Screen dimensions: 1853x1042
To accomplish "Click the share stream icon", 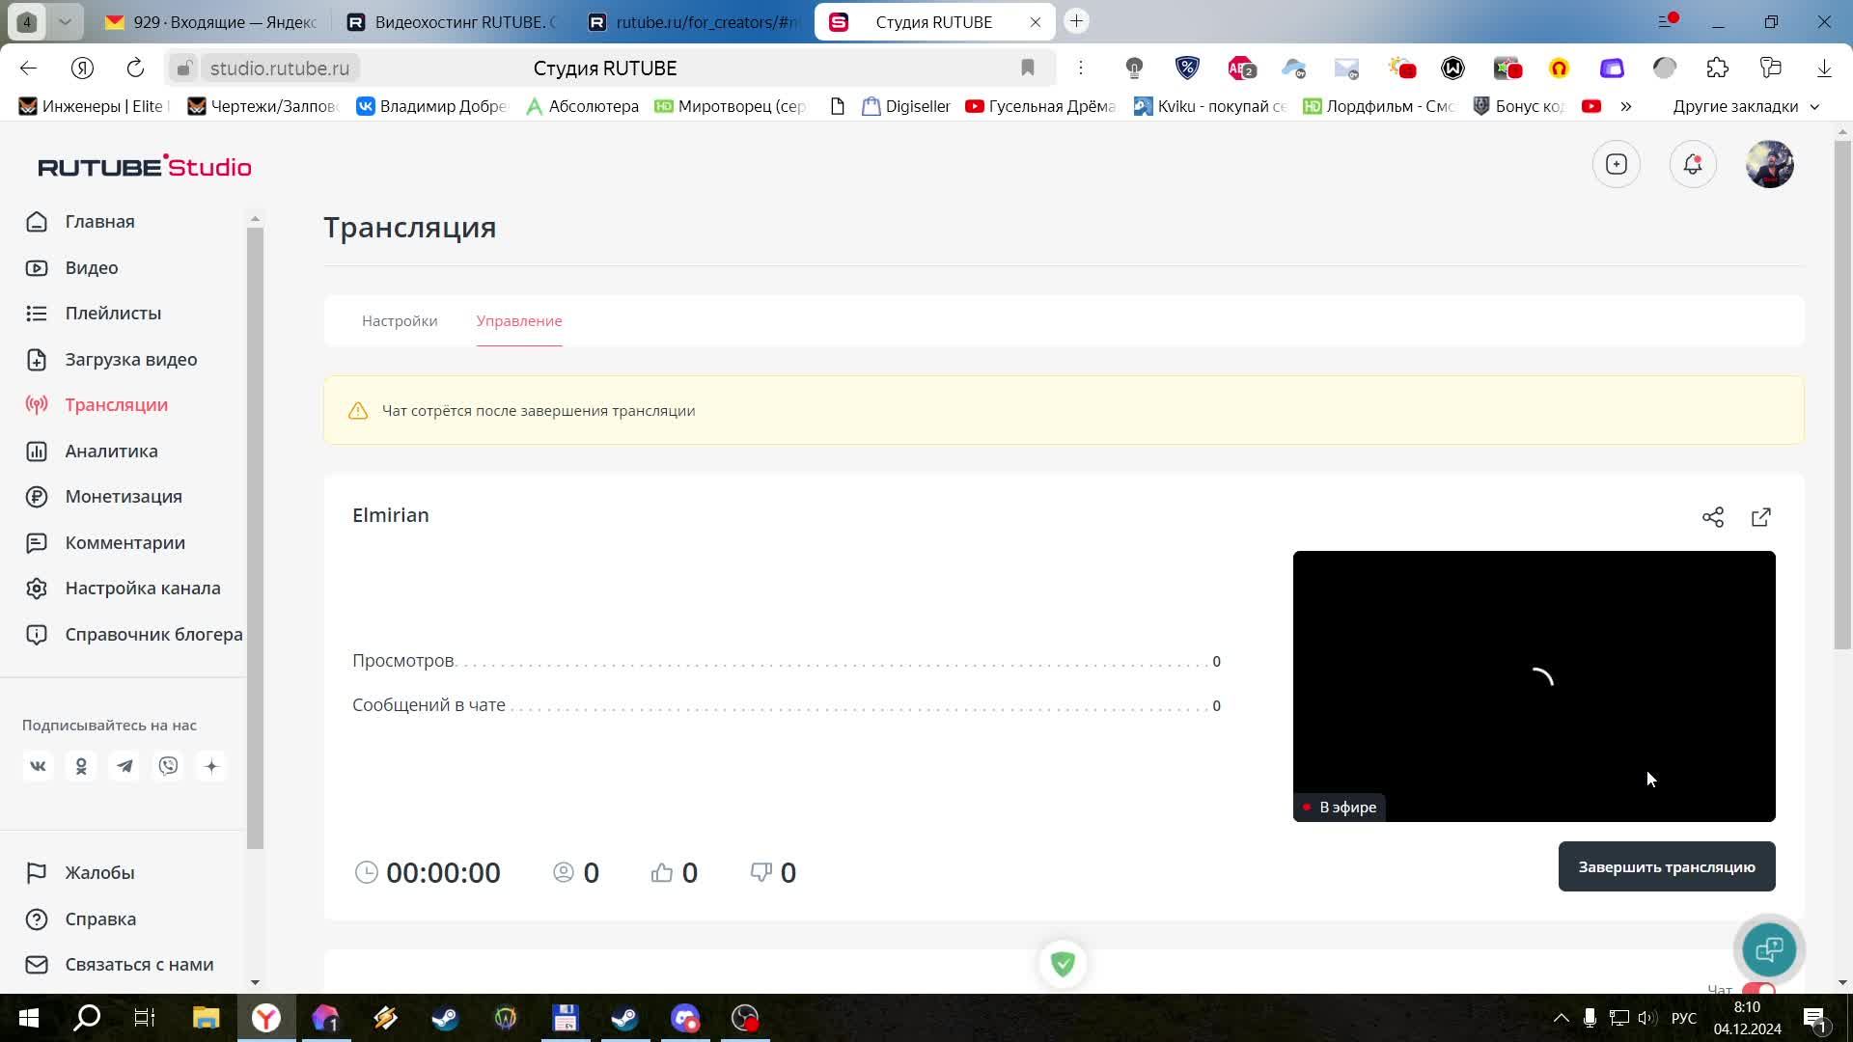I will [1713, 517].
